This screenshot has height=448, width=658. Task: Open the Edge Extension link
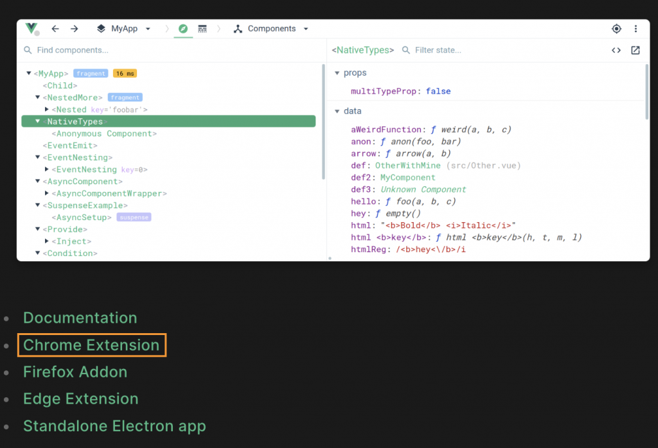pos(80,399)
